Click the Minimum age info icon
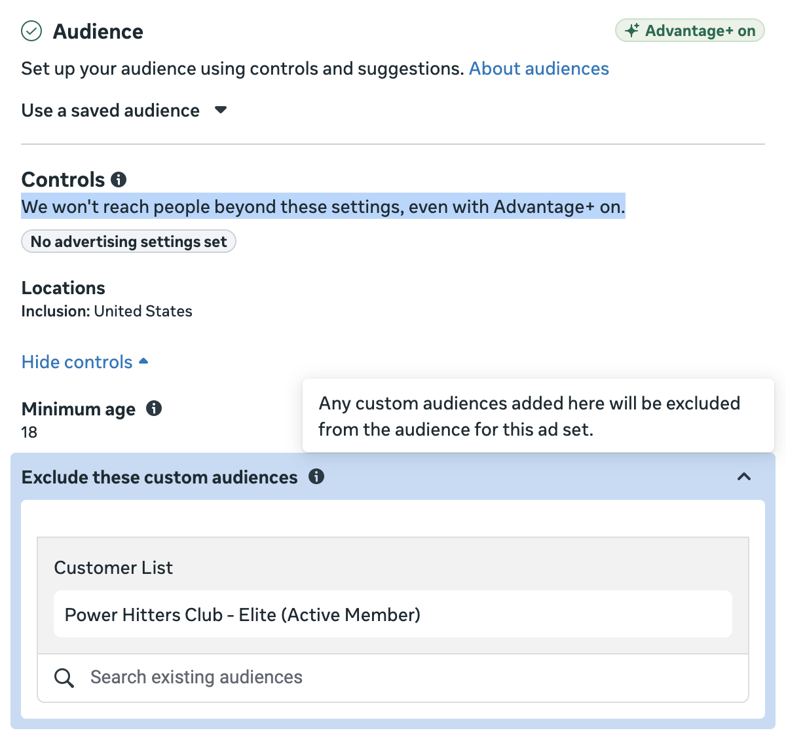The height and width of the screenshot is (739, 786). [154, 409]
